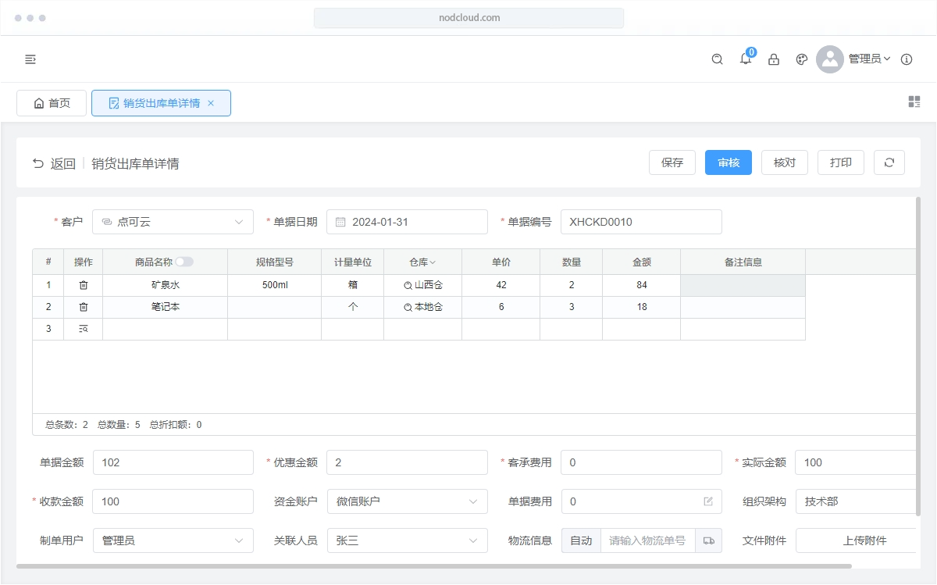Close the 销货出库单详情 tab

[x=211, y=103]
